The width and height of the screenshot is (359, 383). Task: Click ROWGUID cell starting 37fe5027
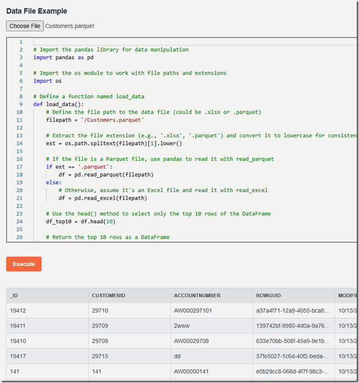pos(294,356)
